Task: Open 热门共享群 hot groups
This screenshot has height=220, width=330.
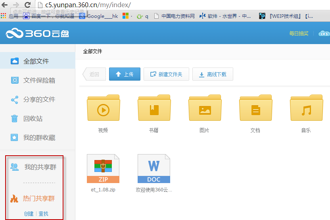Action: pyautogui.click(x=33, y=198)
